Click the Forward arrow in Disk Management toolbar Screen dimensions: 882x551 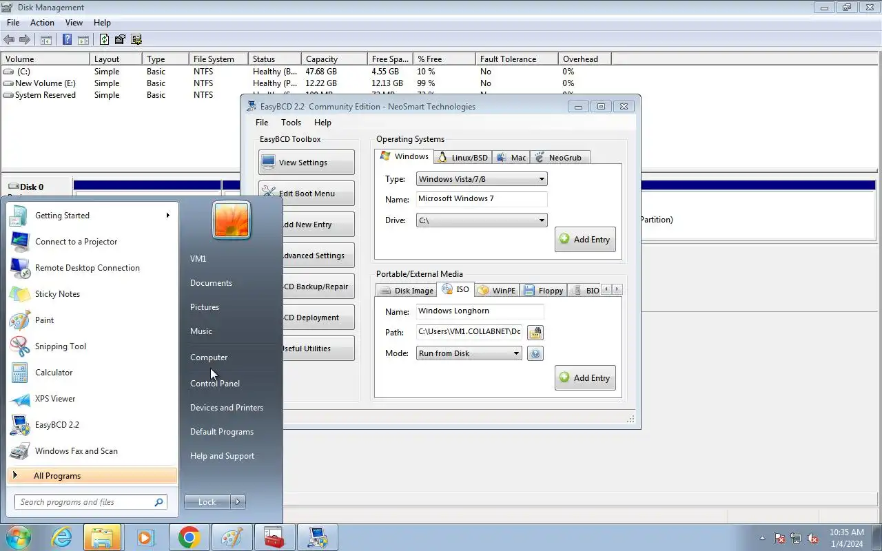click(25, 40)
